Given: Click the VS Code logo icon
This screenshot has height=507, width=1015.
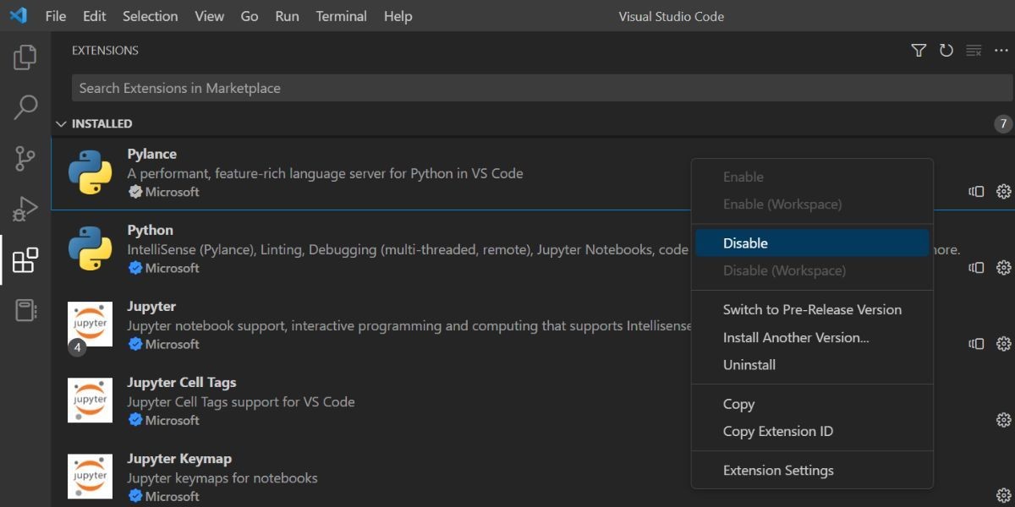Looking at the screenshot, I should (18, 16).
